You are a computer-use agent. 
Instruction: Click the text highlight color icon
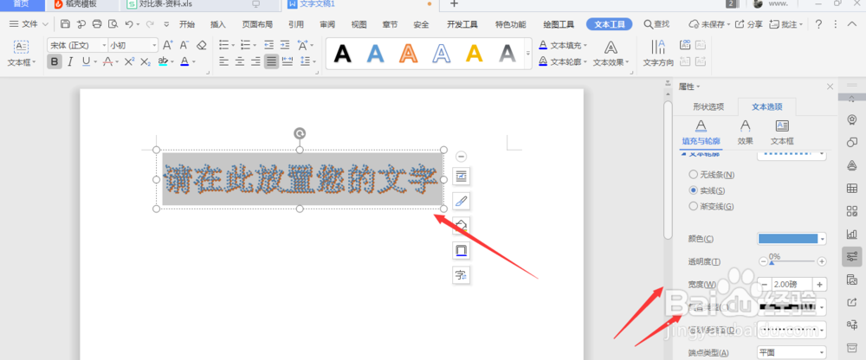[x=163, y=61]
